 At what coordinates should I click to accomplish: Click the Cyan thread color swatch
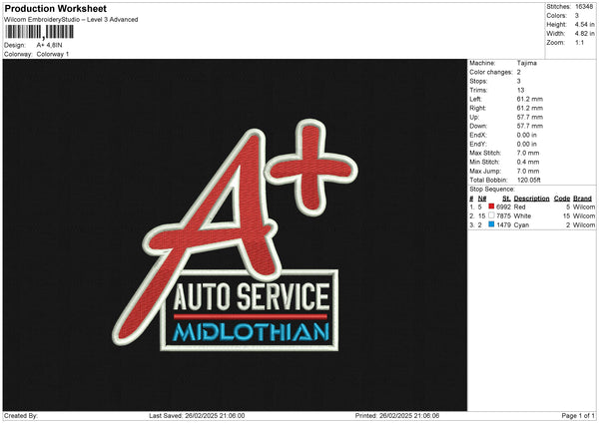point(491,224)
